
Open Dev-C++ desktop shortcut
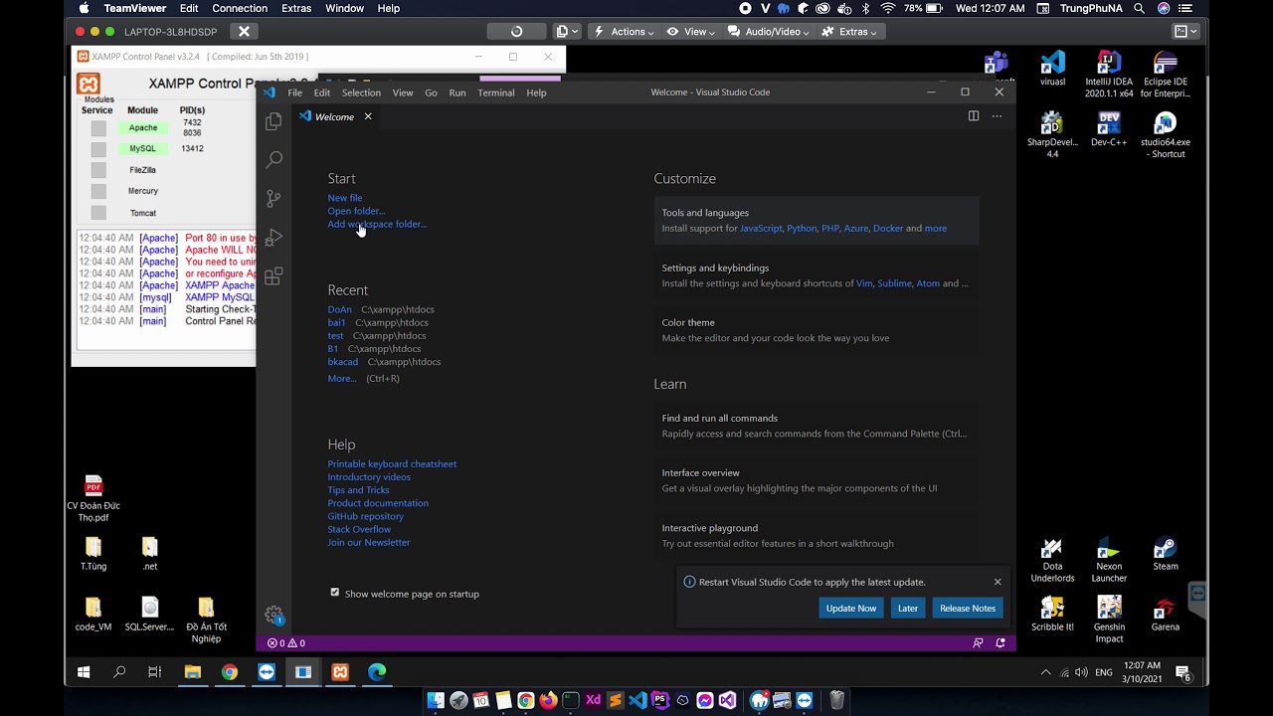(1109, 130)
